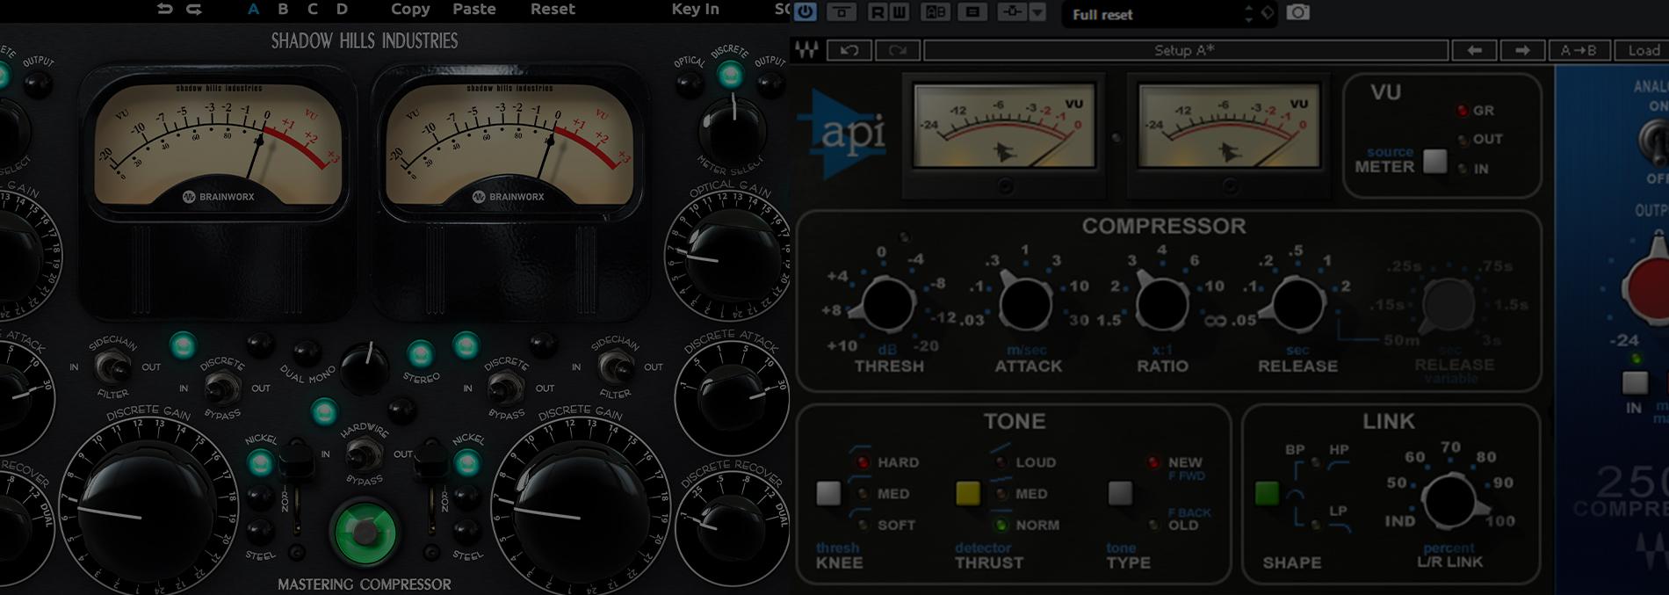Click the camera snapshot icon
Viewport: 1669px width, 595px height.
(1297, 12)
